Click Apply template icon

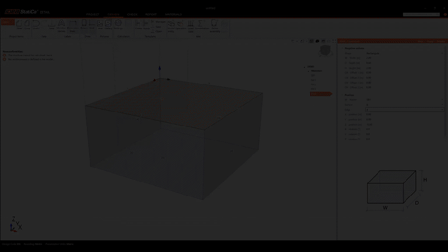tap(146, 24)
